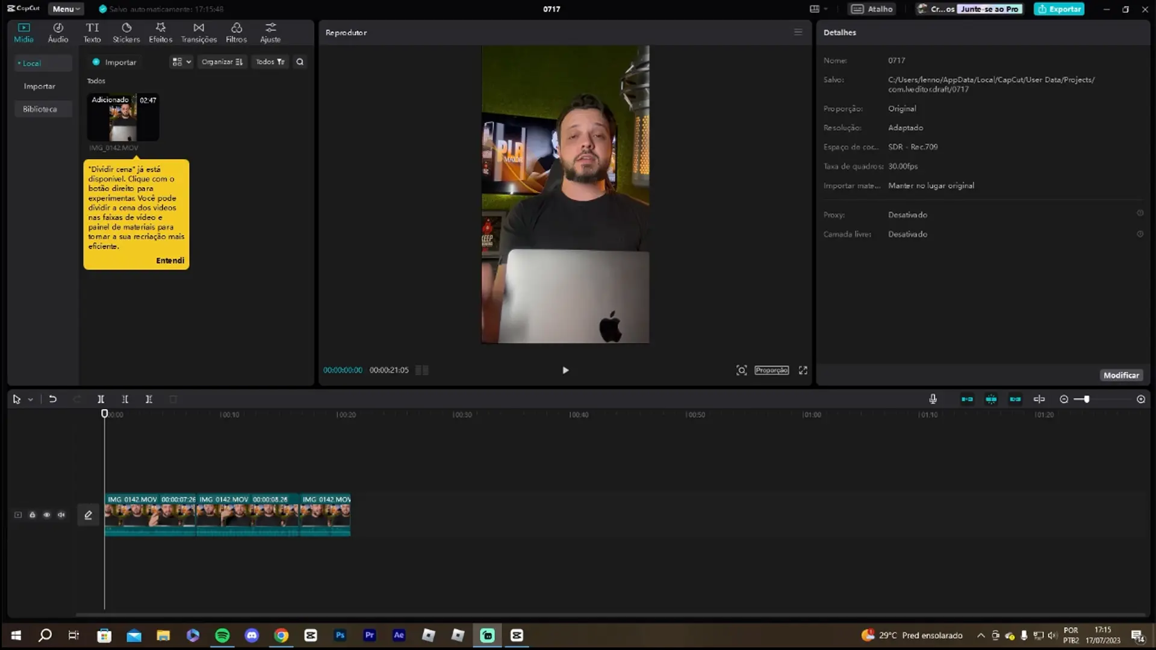The image size is (1156, 650).
Task: Click the undo arrow icon
Action: pos(52,399)
